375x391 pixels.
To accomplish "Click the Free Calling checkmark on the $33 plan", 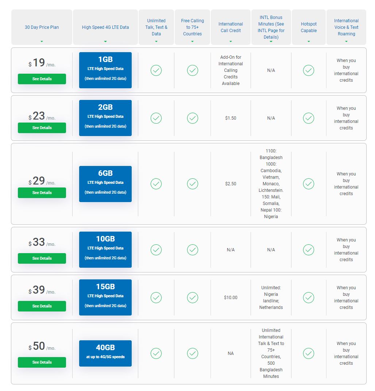I will coord(193,249).
